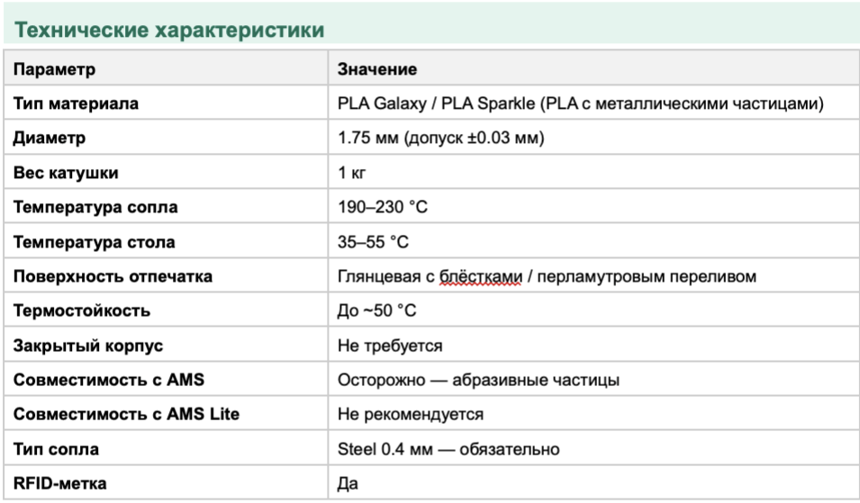
Task: Click the 'Да' value in the RFID row
Action: coord(348,483)
